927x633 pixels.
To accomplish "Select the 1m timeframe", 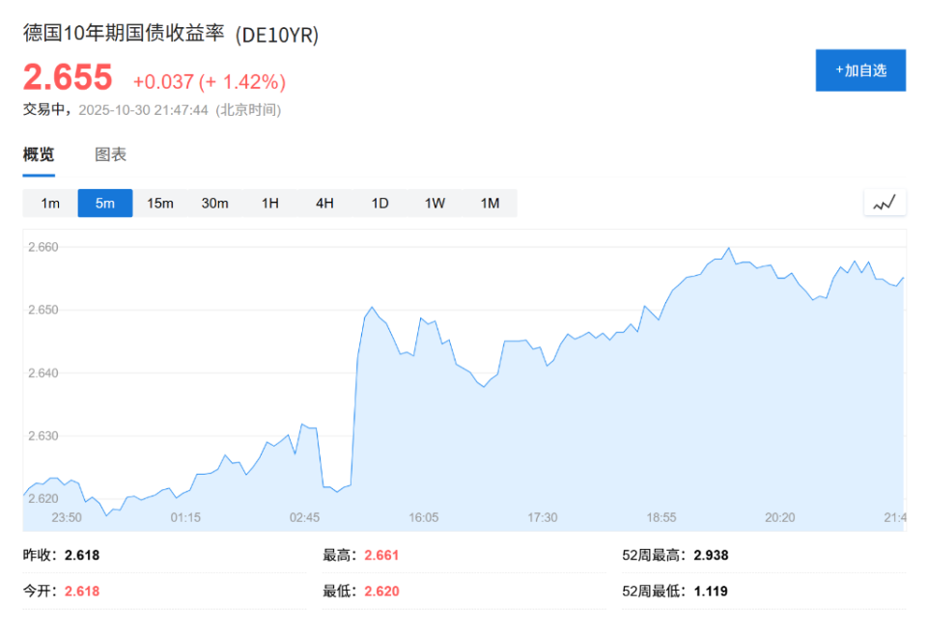I will pos(49,203).
